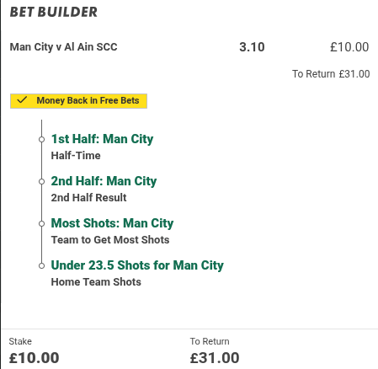Click the Home Team Shots market label

click(x=96, y=281)
